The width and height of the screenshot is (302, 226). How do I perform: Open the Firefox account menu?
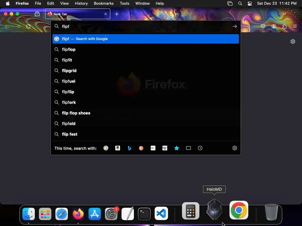(x=274, y=26)
